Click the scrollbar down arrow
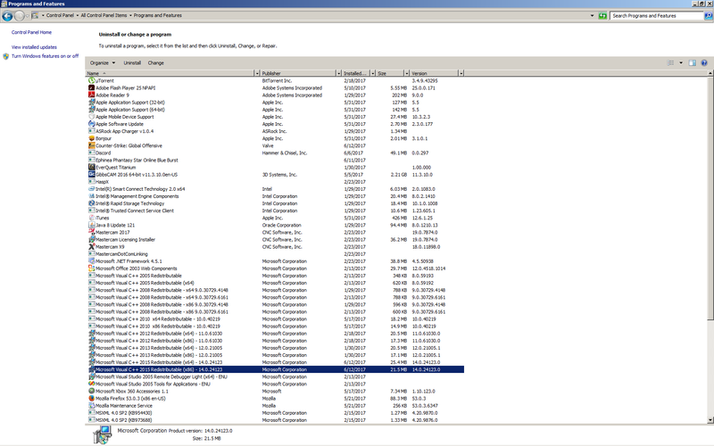Screen dimensions: 714x446 710,419
